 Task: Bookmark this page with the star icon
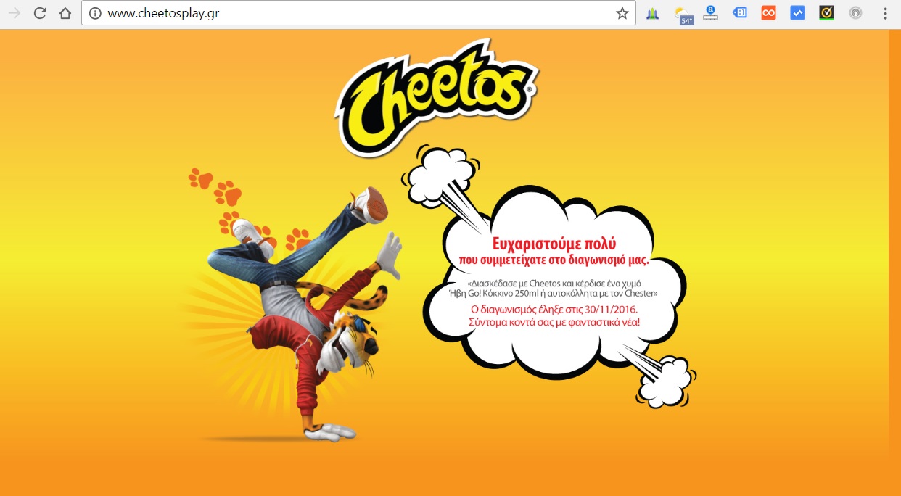coord(622,13)
